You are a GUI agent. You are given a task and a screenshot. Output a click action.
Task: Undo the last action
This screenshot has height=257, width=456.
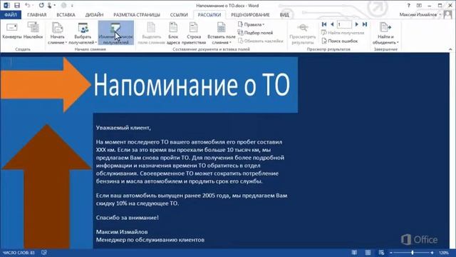click(27, 5)
